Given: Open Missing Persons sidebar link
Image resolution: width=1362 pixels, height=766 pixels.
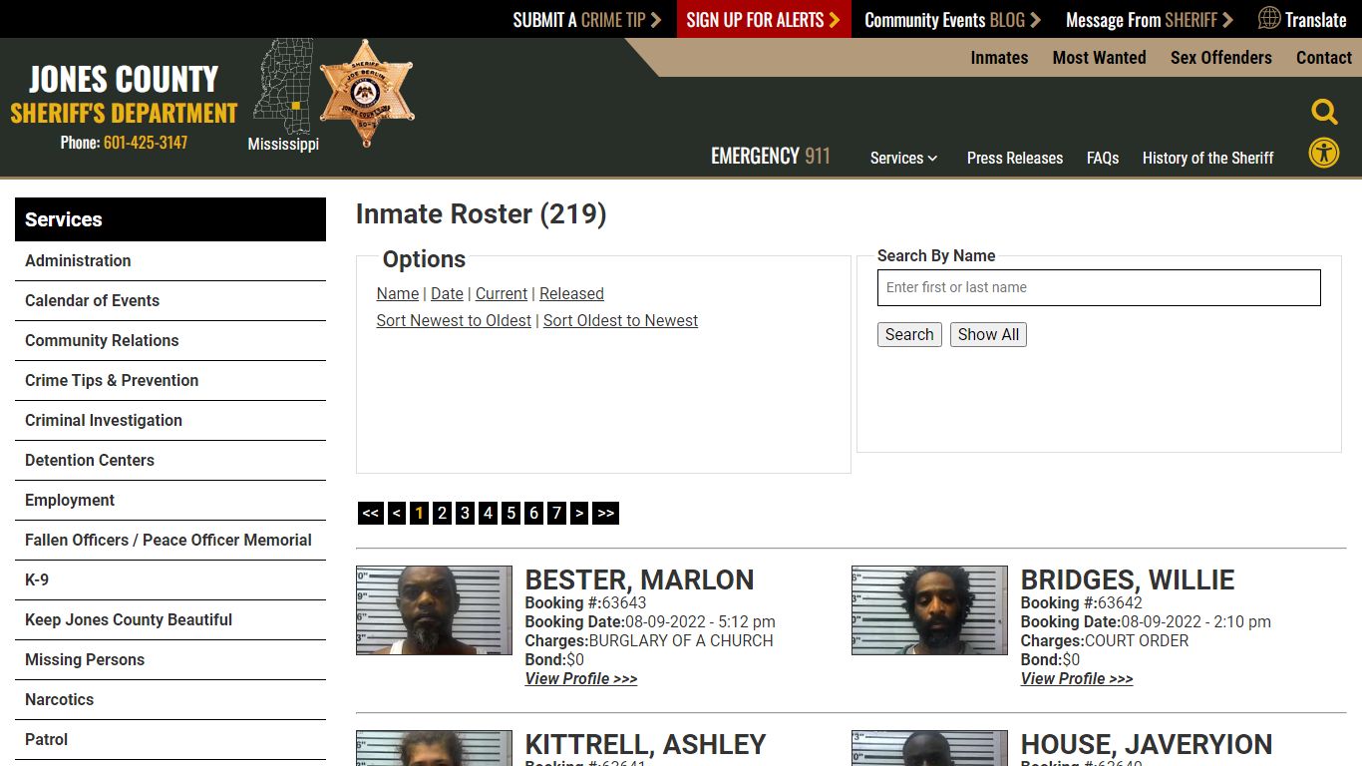Looking at the screenshot, I should (170, 660).
